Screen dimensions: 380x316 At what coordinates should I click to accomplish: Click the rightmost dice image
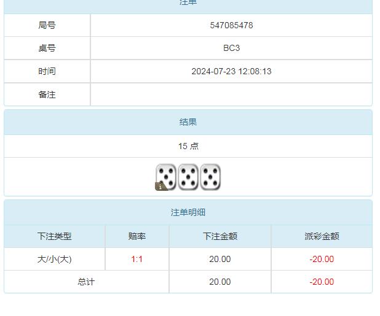tap(210, 177)
